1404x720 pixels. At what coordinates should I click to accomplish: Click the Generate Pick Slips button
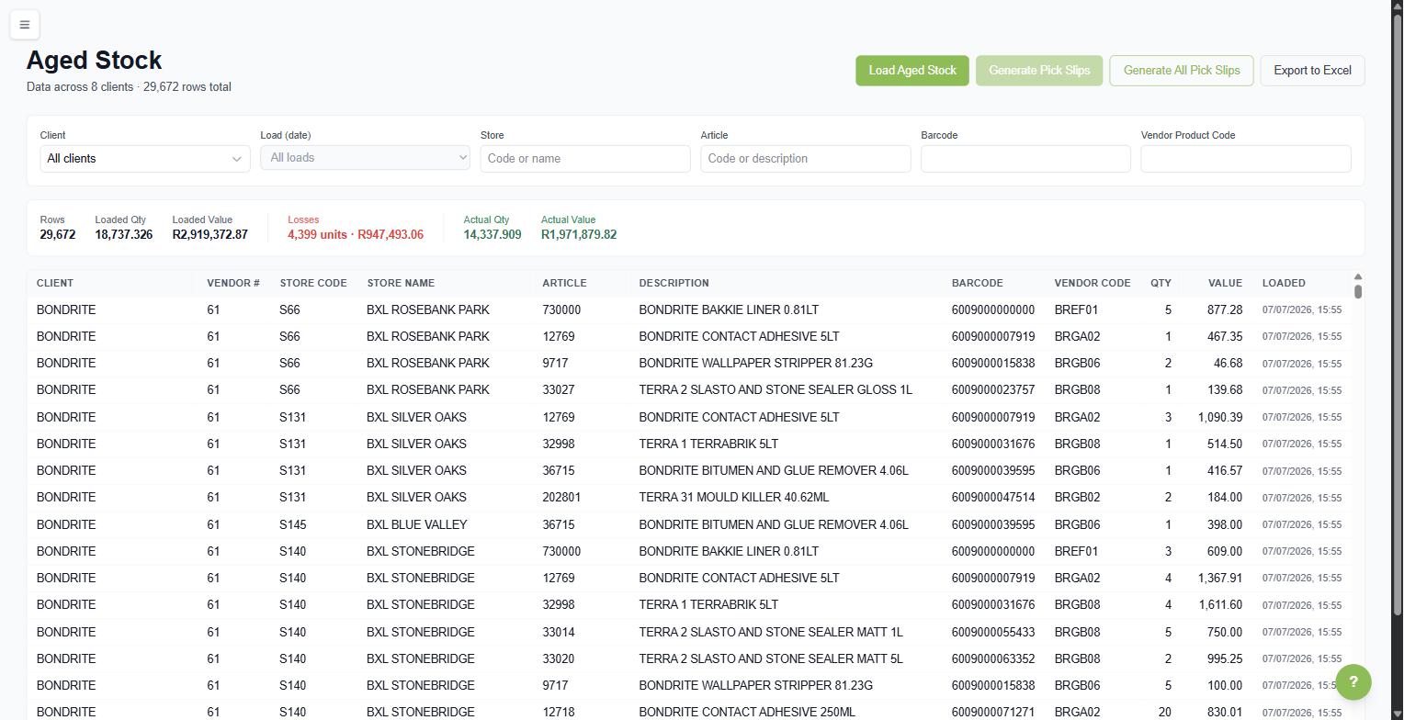1039,71
